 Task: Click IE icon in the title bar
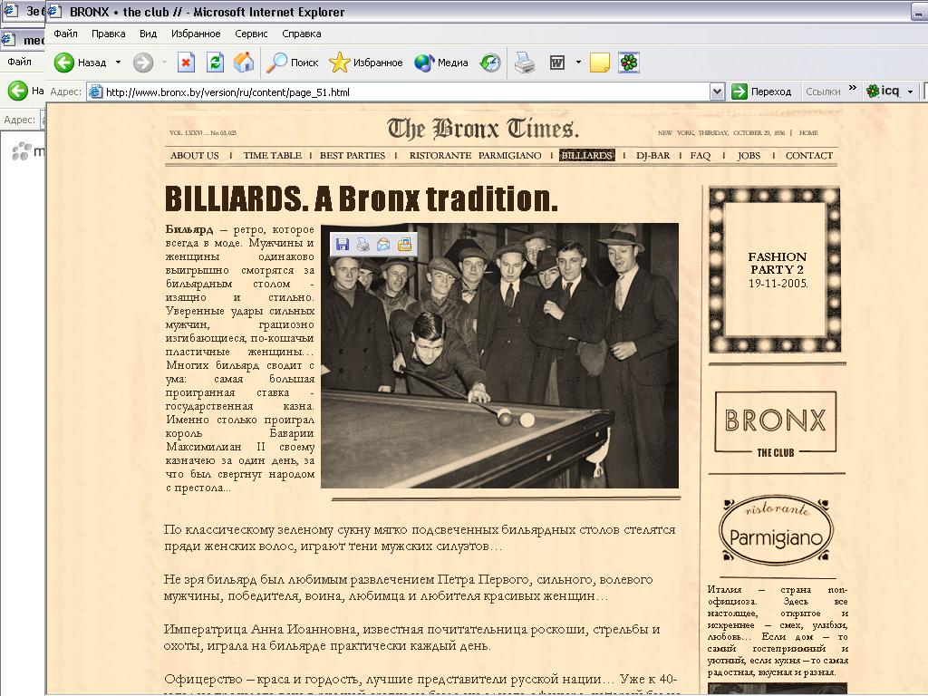55,11
